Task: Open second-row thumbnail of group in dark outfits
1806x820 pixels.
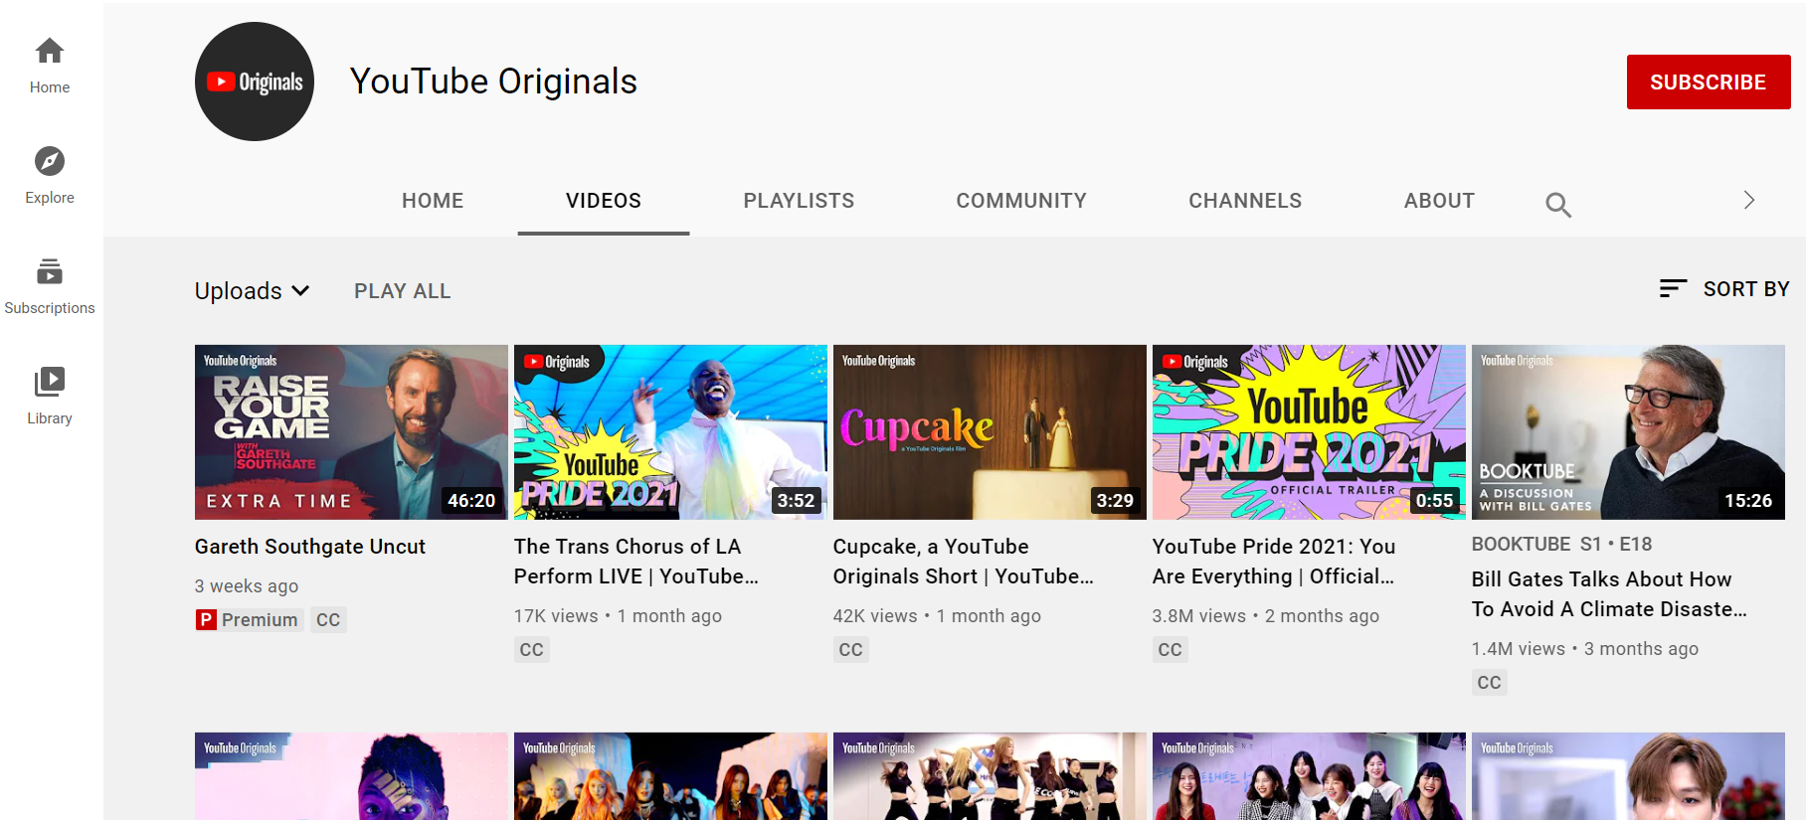Action: coord(670,776)
